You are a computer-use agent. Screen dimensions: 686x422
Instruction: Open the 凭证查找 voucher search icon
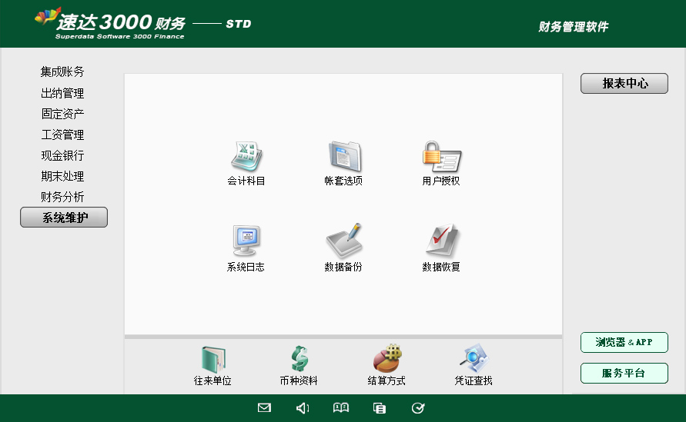pos(474,358)
